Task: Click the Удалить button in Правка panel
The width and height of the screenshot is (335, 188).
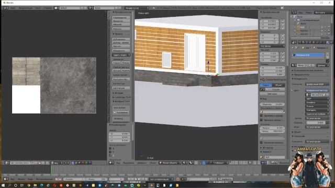Action: 121,46
